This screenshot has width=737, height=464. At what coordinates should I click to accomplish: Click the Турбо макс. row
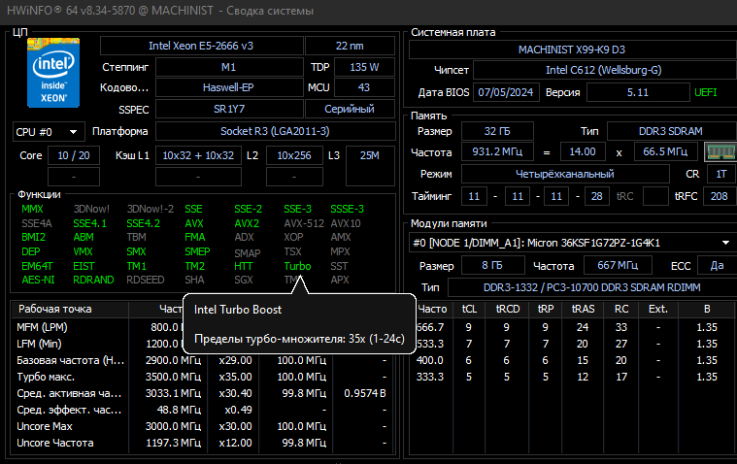coord(204,377)
